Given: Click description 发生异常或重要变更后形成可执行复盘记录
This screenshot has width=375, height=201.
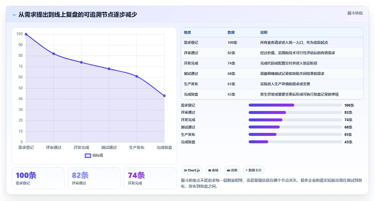Looking at the screenshot, I should [x=299, y=94].
